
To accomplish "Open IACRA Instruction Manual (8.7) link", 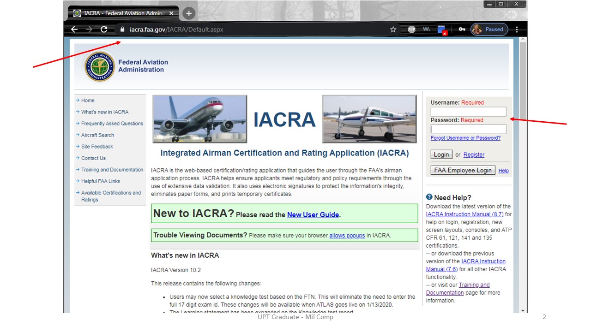I will pos(464,214).
